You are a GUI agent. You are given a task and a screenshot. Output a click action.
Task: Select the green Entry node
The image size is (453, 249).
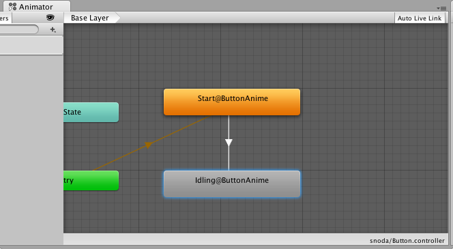[x=91, y=181]
